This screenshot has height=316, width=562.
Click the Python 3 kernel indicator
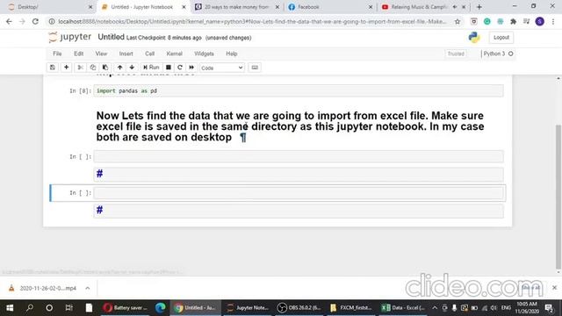498,54
